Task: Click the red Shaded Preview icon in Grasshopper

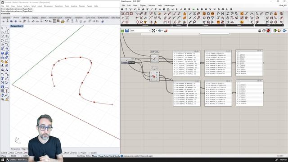Action: coord(268,31)
